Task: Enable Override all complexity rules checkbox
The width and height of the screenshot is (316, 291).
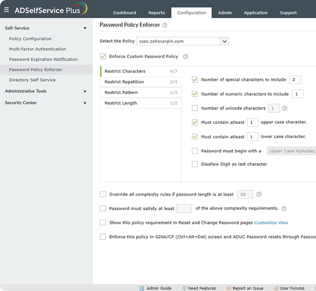Action: point(103,194)
